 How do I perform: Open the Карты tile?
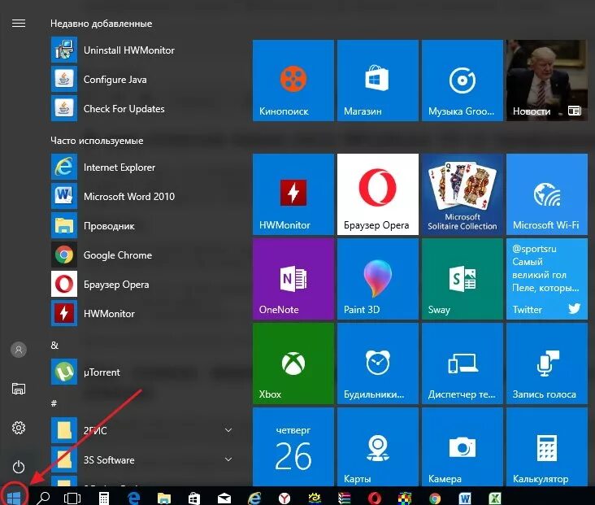[x=378, y=447]
